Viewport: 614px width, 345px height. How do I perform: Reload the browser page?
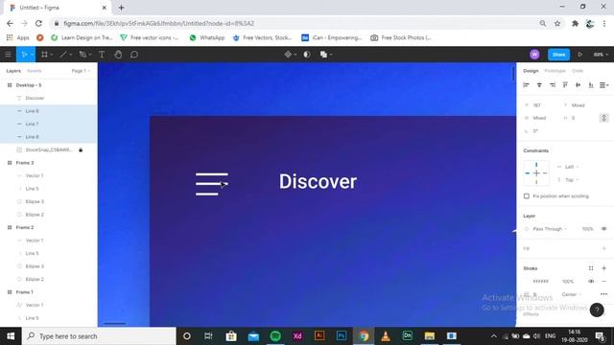38,23
